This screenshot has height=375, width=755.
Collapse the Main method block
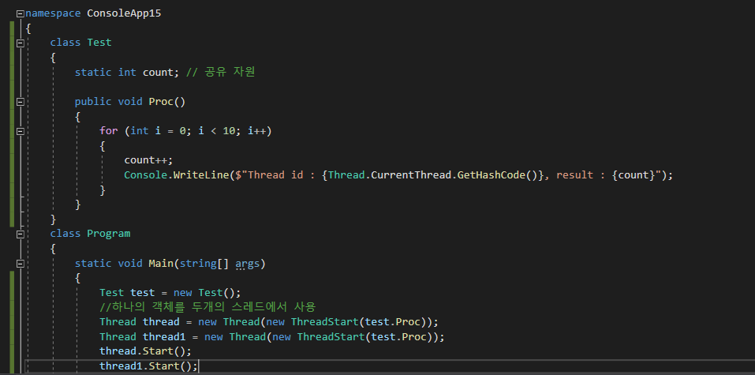(21, 264)
